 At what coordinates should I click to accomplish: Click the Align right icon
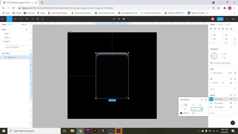click(x=219, y=29)
